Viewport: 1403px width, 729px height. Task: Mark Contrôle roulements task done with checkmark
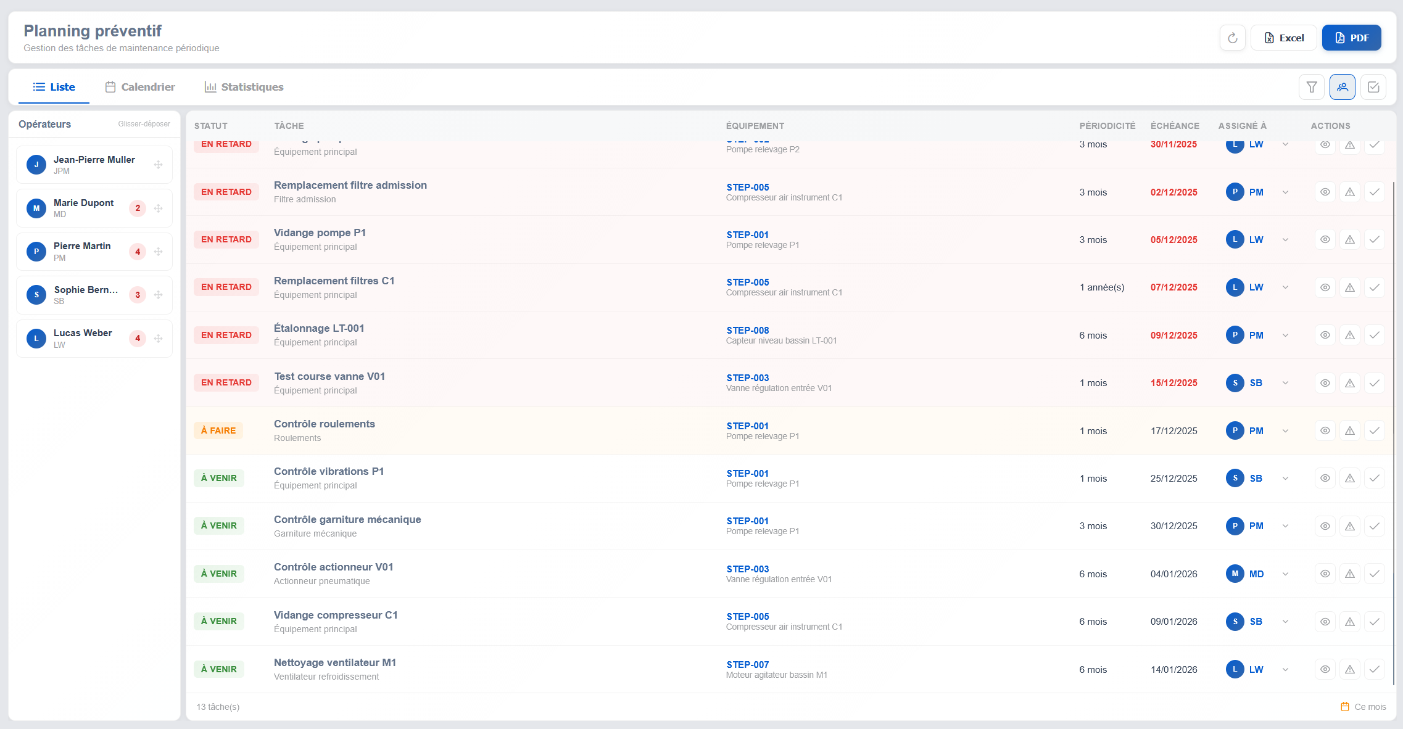(1374, 431)
